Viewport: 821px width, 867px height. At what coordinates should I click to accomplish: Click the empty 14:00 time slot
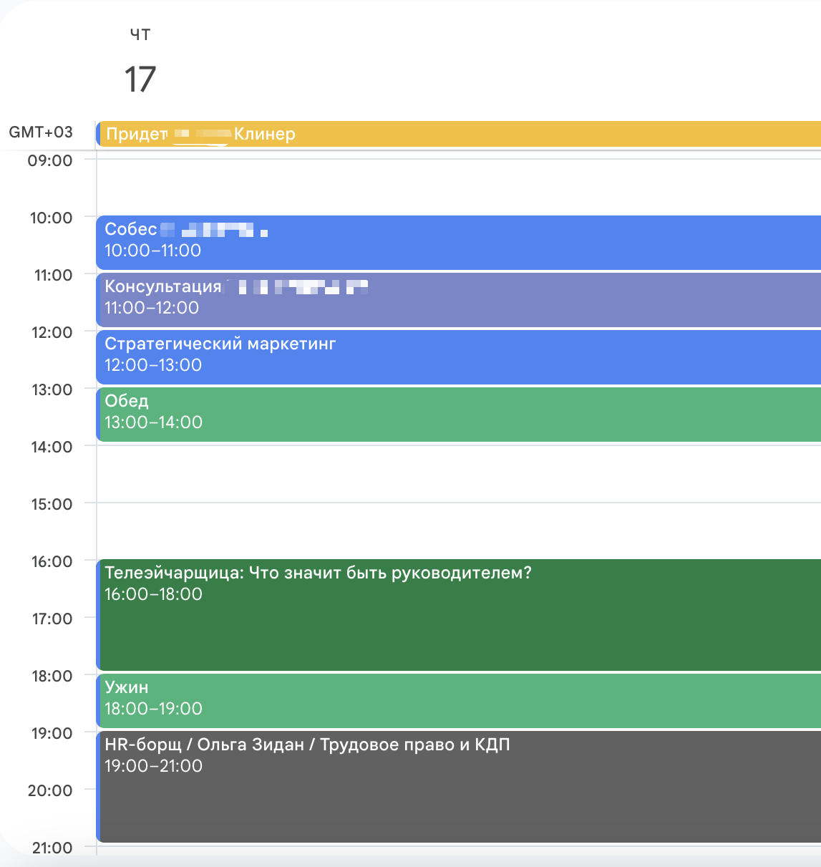458,474
